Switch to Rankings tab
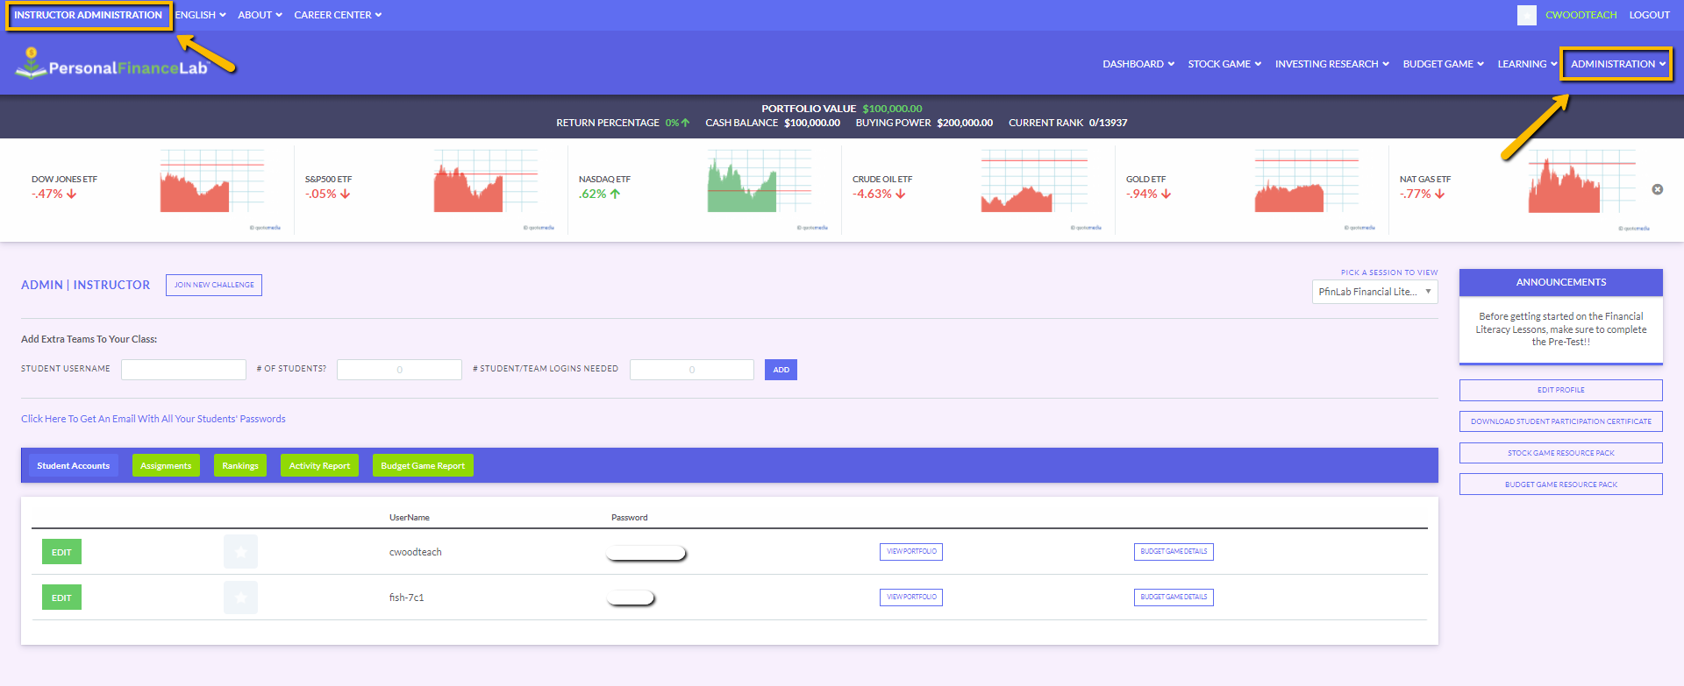Viewport: 1684px width, 686px height. point(240,465)
